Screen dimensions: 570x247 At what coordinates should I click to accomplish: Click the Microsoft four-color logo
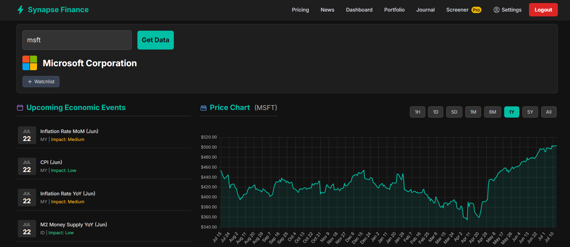pyautogui.click(x=30, y=63)
